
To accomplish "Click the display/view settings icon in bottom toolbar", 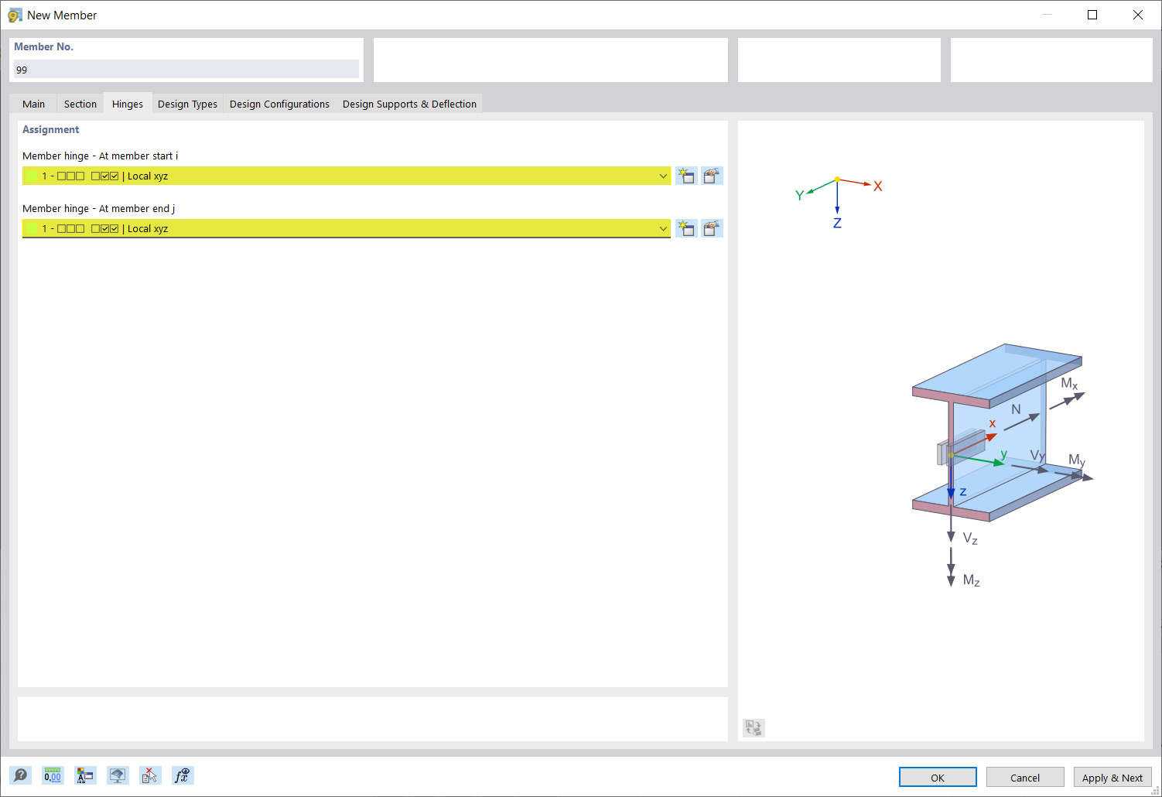I will [118, 775].
